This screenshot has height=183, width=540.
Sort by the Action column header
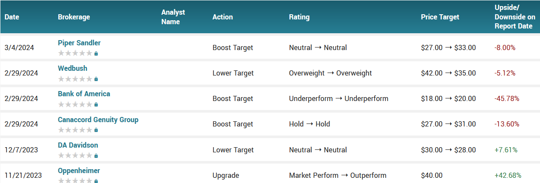point(222,17)
